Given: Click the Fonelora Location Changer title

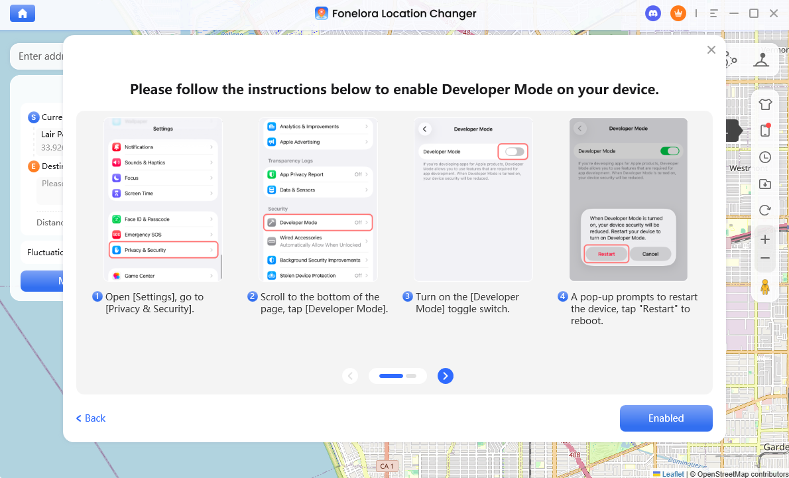Looking at the screenshot, I should tap(404, 13).
